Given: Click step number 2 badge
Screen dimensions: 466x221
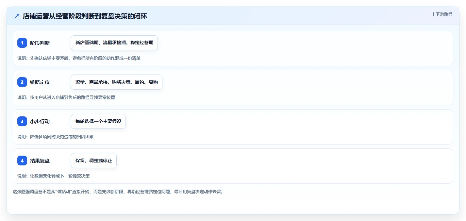Looking at the screenshot, I should (x=22, y=82).
